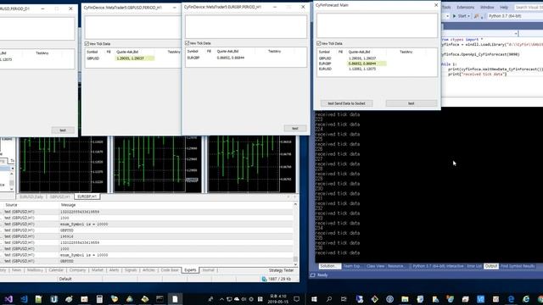Click the Solution Explorer tab in Visual Studio
The width and height of the screenshot is (543, 305).
tap(329, 266)
